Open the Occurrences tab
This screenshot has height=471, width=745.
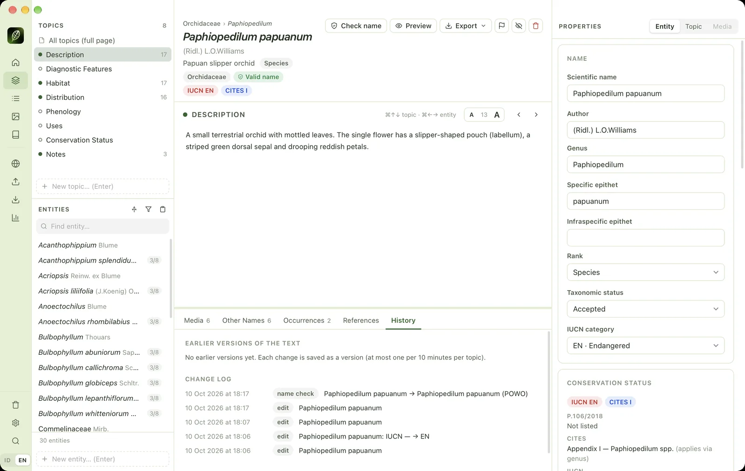[307, 320]
